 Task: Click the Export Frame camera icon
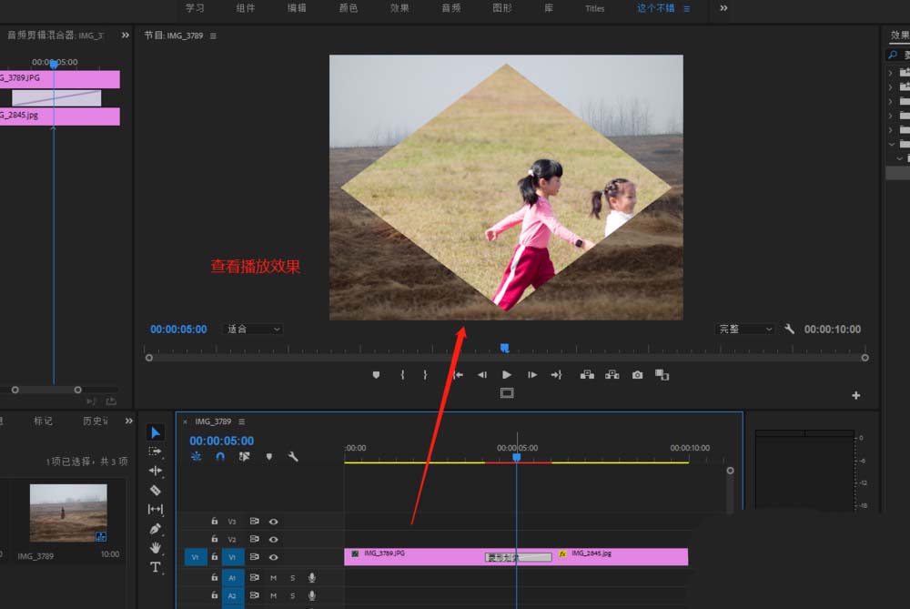point(637,374)
